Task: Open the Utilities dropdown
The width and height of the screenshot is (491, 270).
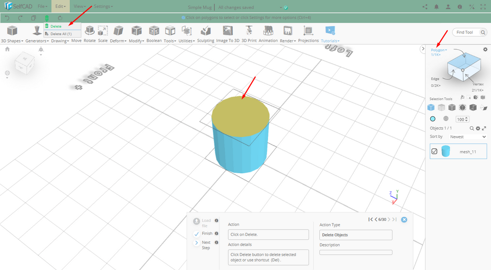Action: click(187, 34)
